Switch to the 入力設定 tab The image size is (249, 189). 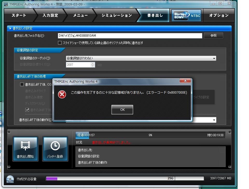click(50, 15)
